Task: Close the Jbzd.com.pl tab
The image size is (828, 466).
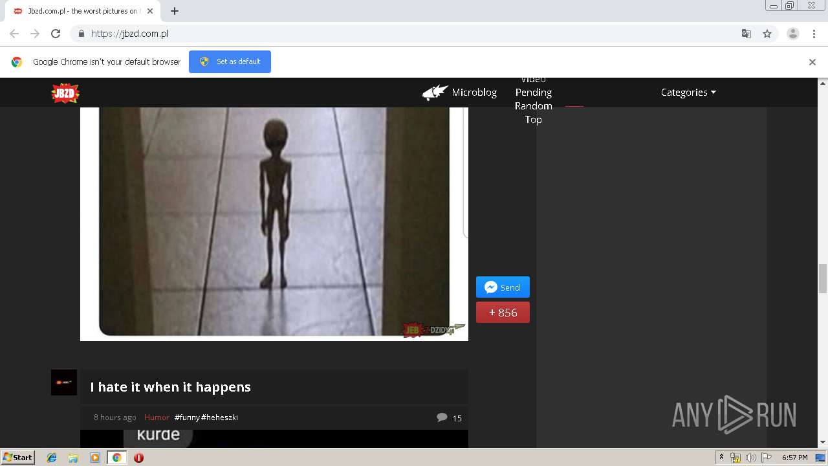Action: [x=150, y=11]
